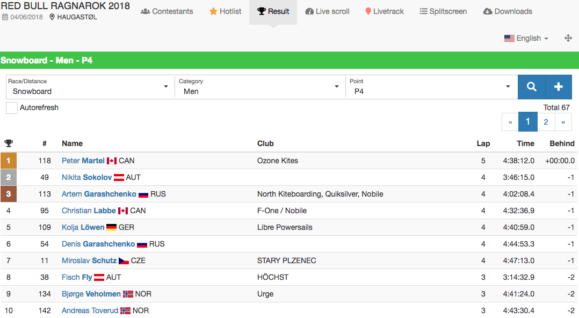
Task: Click the location pin by HAUGASTØL
Action: [x=52, y=17]
